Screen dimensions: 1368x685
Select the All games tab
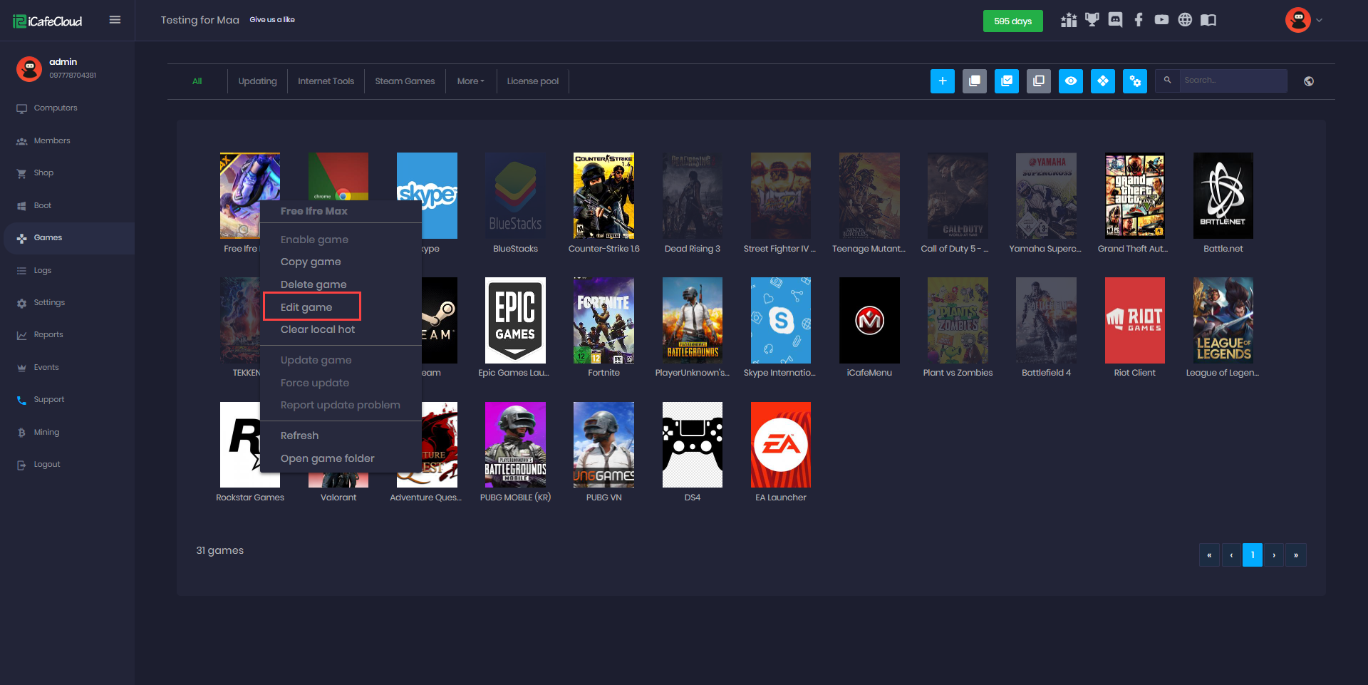[197, 81]
